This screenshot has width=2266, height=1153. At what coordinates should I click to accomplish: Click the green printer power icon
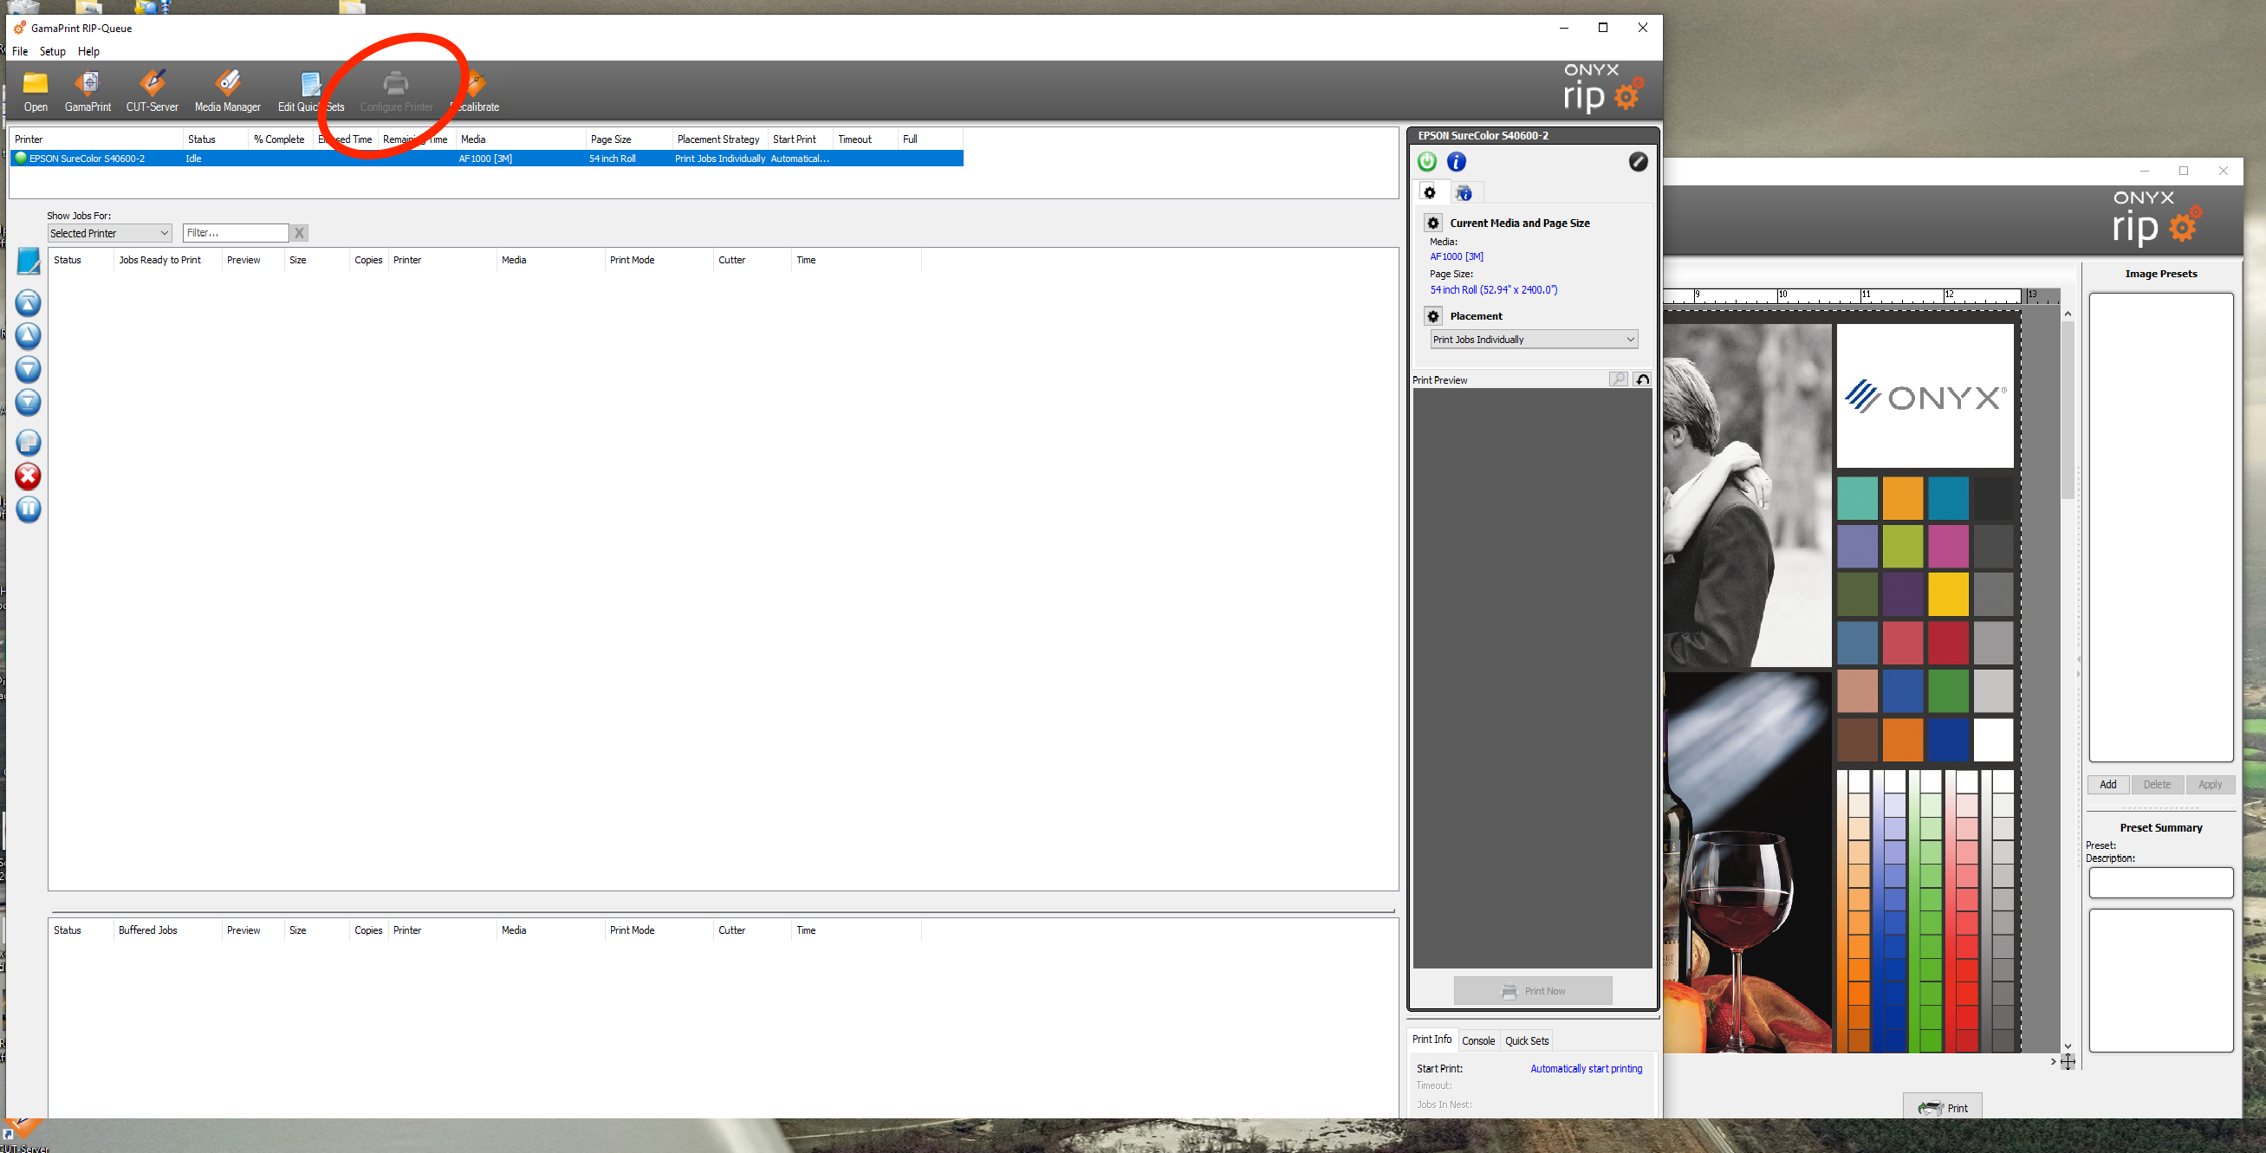coord(1427,162)
